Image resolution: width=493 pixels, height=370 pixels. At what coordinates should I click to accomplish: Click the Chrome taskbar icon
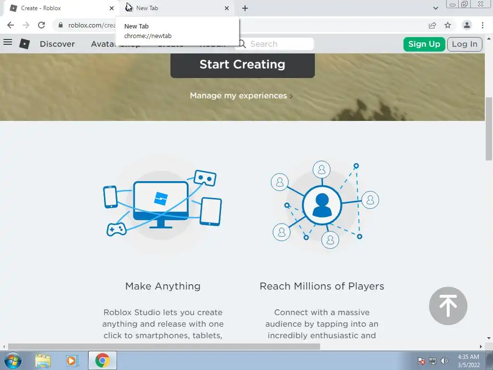pos(103,360)
